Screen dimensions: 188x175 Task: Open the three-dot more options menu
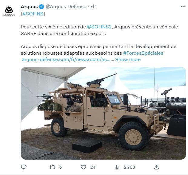click(183, 7)
